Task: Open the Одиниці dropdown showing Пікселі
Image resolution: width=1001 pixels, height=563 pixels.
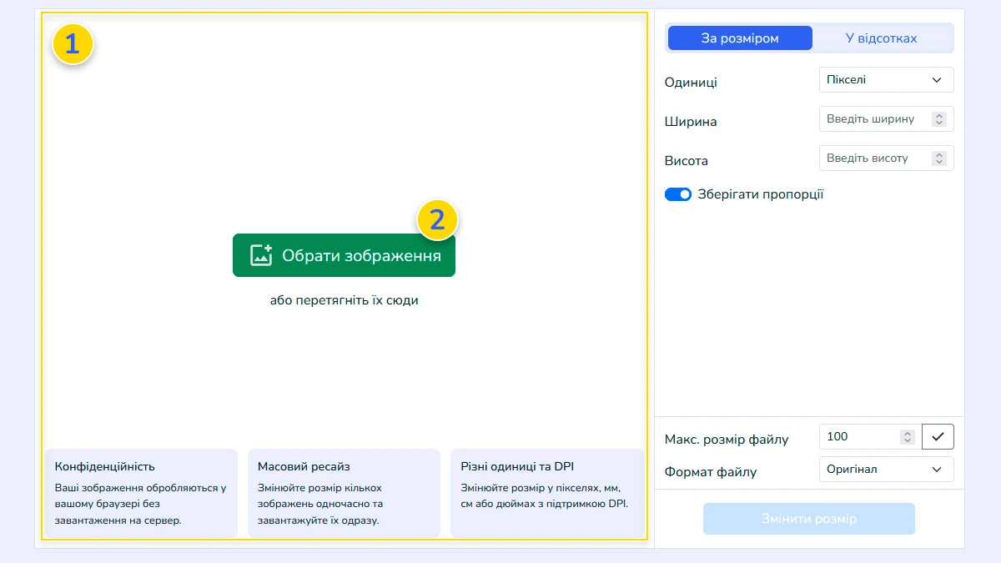Action: click(886, 80)
